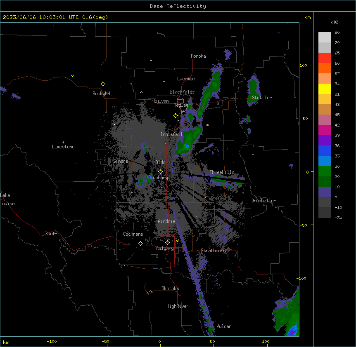Viewport: 356px width, 347px height.
Task: Click the yellow diamond marker above Calgary label
Action: [167, 243]
